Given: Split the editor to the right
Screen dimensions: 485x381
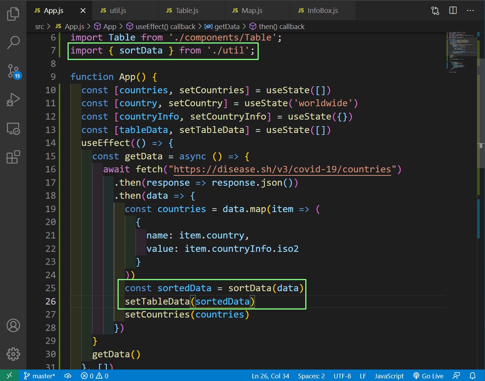Looking at the screenshot, I should 453,11.
